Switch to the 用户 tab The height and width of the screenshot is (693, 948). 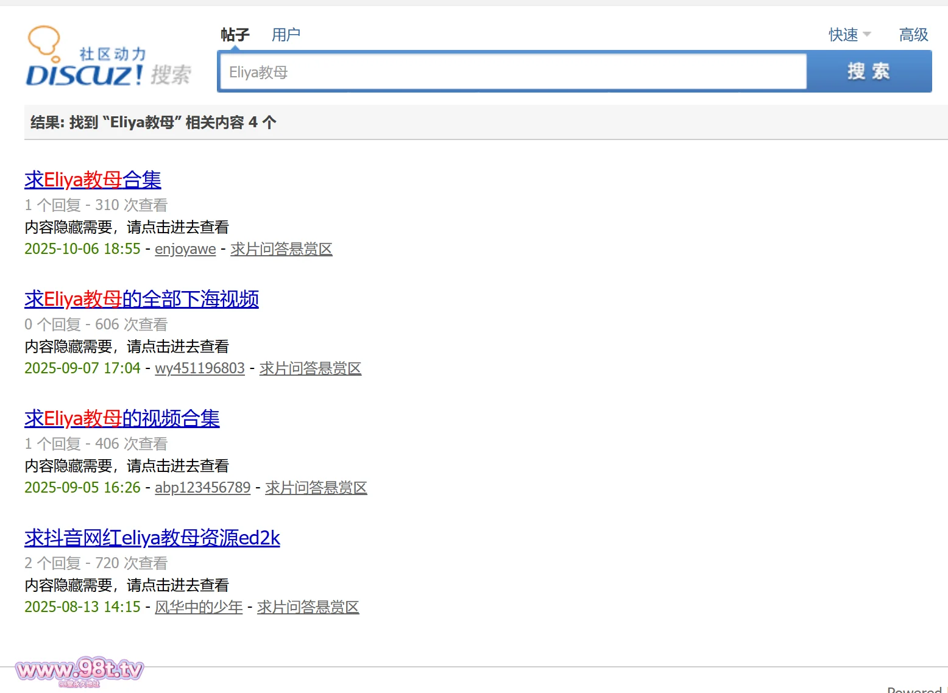click(286, 35)
